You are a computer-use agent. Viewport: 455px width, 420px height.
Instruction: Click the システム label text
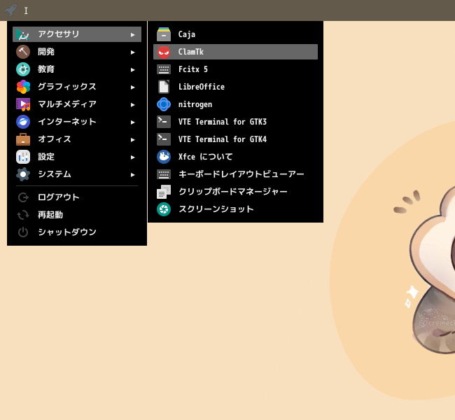pos(55,174)
